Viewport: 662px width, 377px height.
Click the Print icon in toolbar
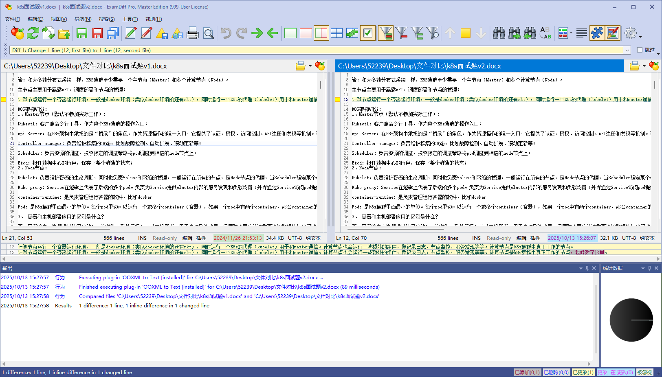(193, 33)
